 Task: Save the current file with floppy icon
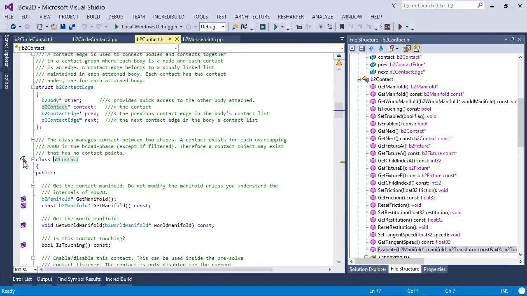(x=63, y=27)
